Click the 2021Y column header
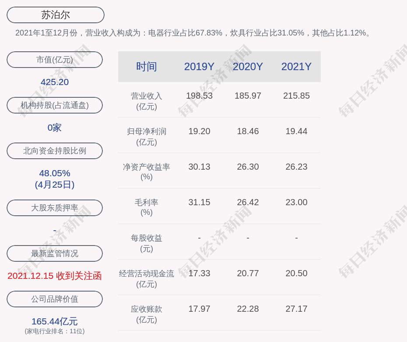This screenshot has height=342, width=407. (296, 67)
